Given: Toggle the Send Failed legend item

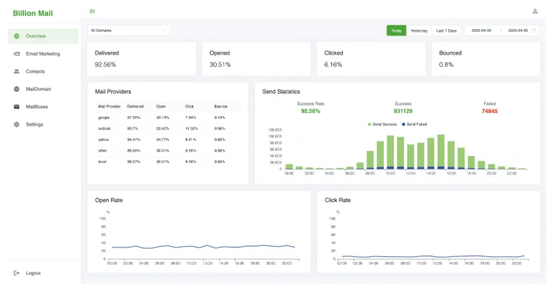Looking at the screenshot, I should [x=414, y=124].
